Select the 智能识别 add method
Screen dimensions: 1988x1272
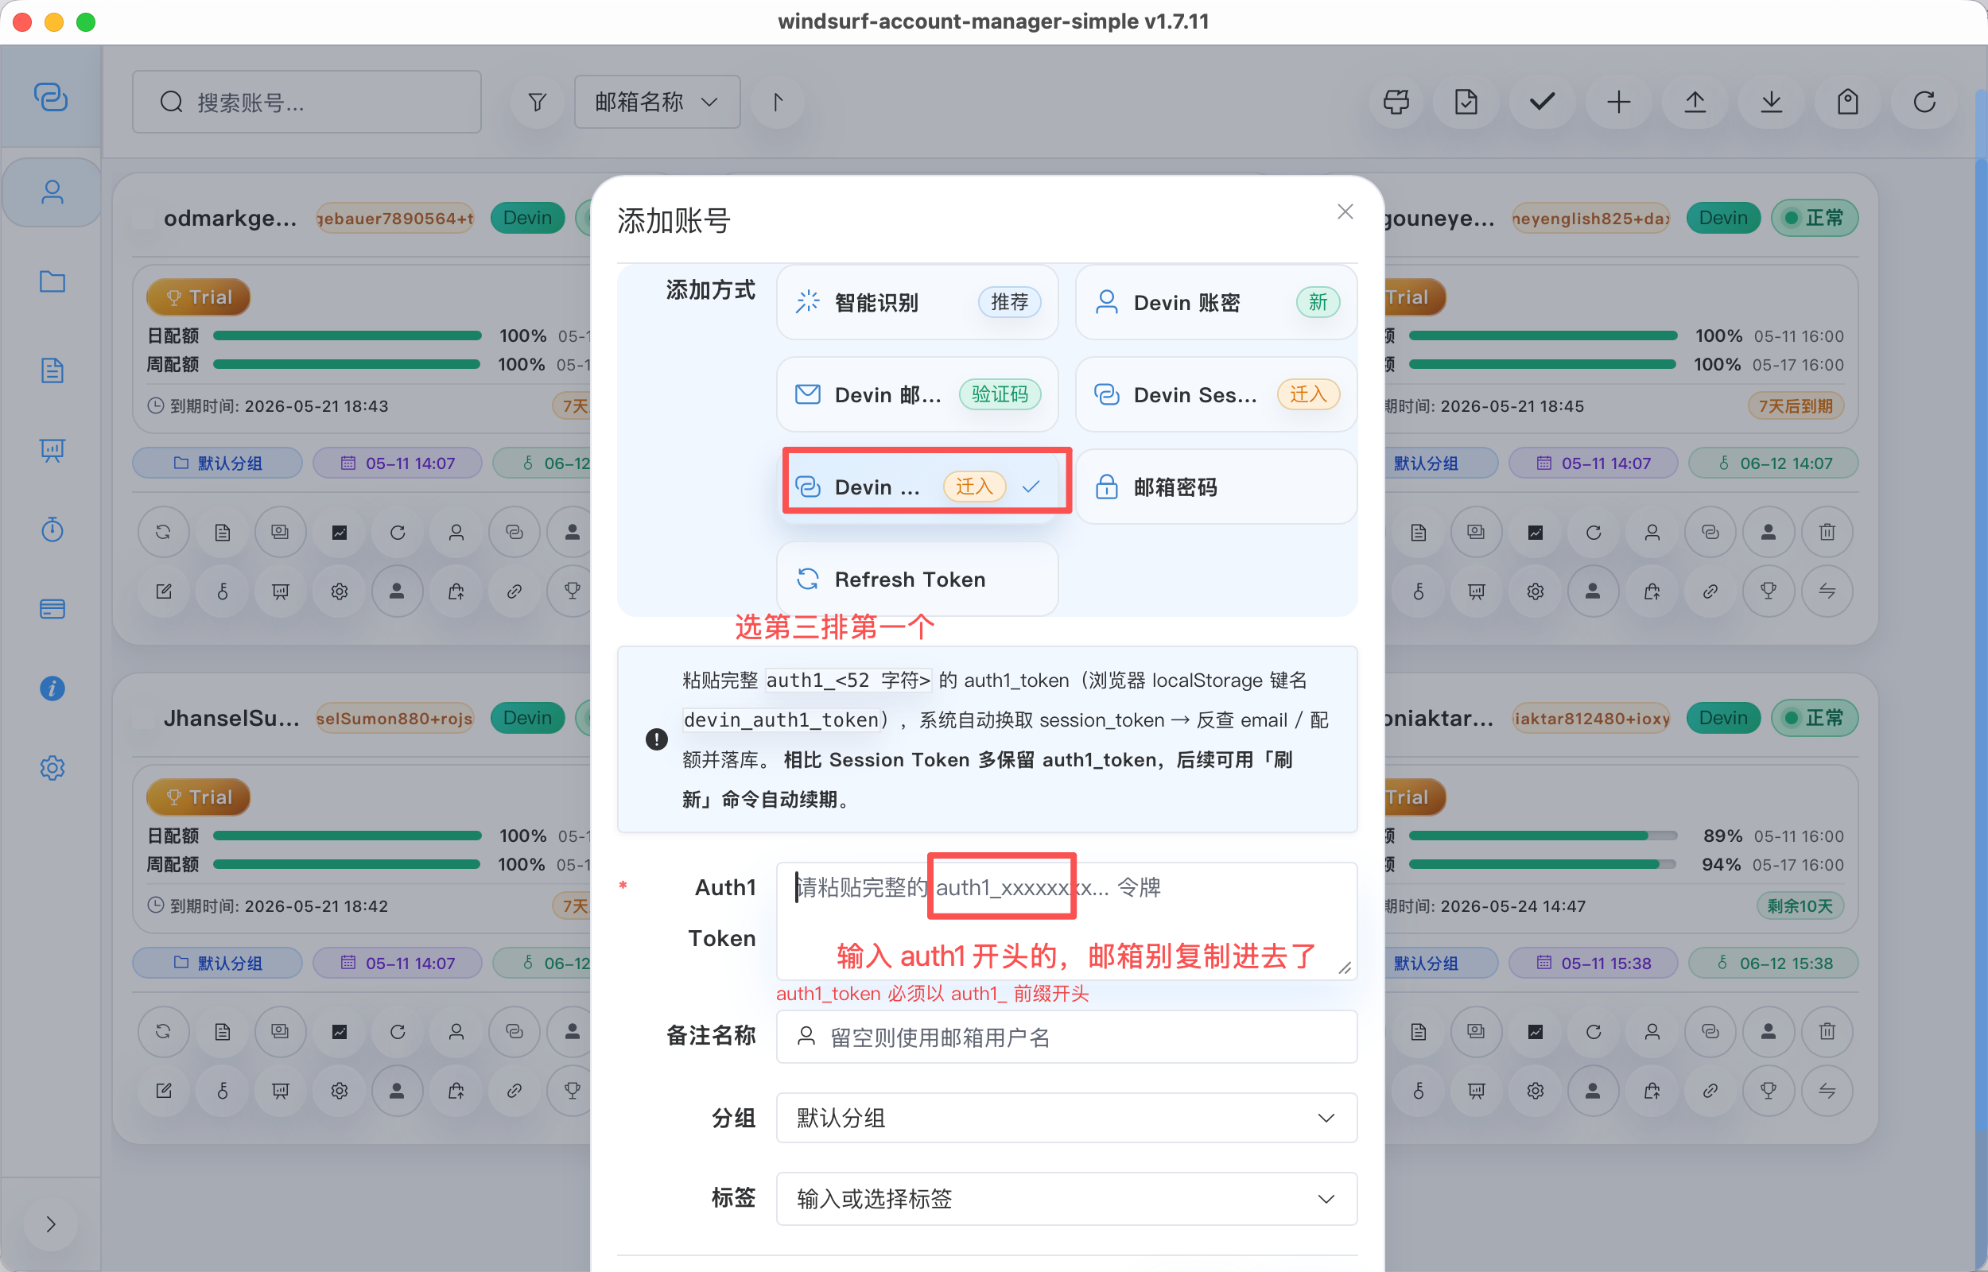pos(917,302)
